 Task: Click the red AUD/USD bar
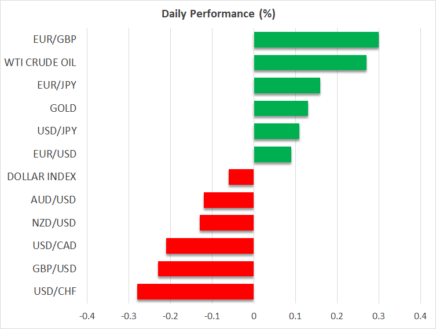click(229, 200)
